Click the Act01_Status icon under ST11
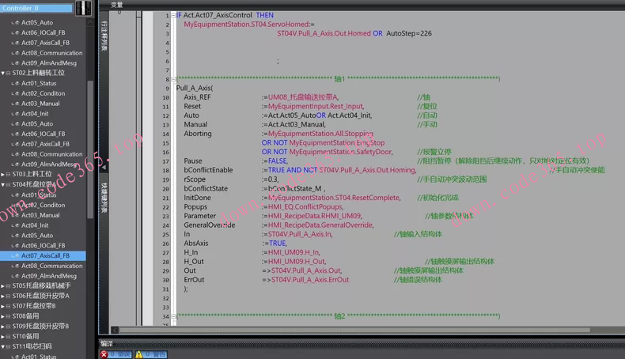This screenshot has height=359, width=625. [x=16, y=357]
